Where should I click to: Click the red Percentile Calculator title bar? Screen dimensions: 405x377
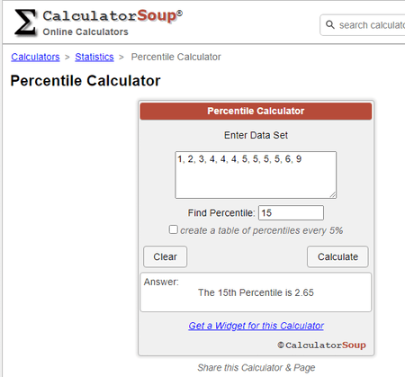[x=256, y=111]
